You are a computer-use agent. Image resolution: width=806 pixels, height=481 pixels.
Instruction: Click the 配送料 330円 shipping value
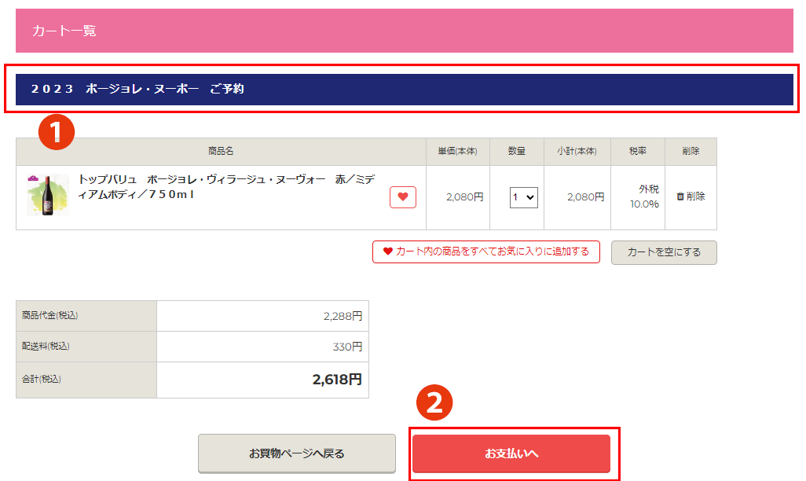(347, 347)
